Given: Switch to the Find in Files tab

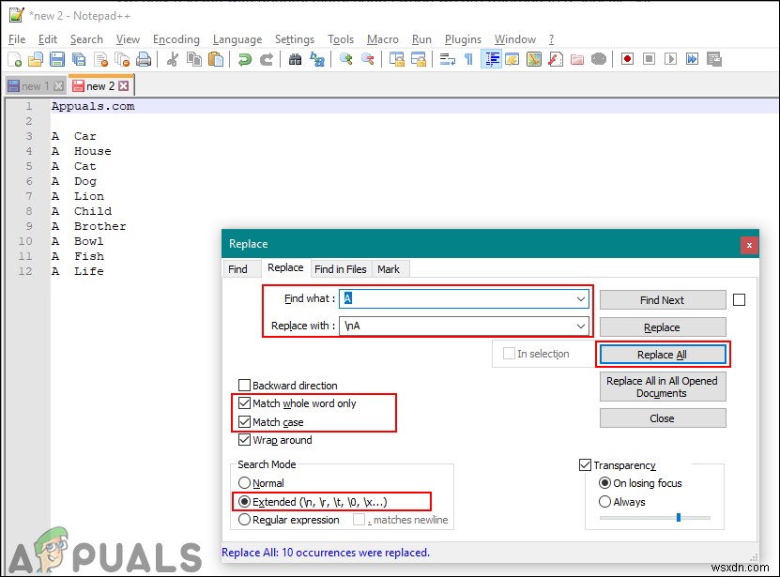Looking at the screenshot, I should [x=341, y=268].
